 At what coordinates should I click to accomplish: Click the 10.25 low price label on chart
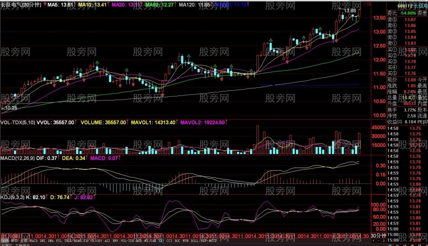pyautogui.click(x=11, y=108)
